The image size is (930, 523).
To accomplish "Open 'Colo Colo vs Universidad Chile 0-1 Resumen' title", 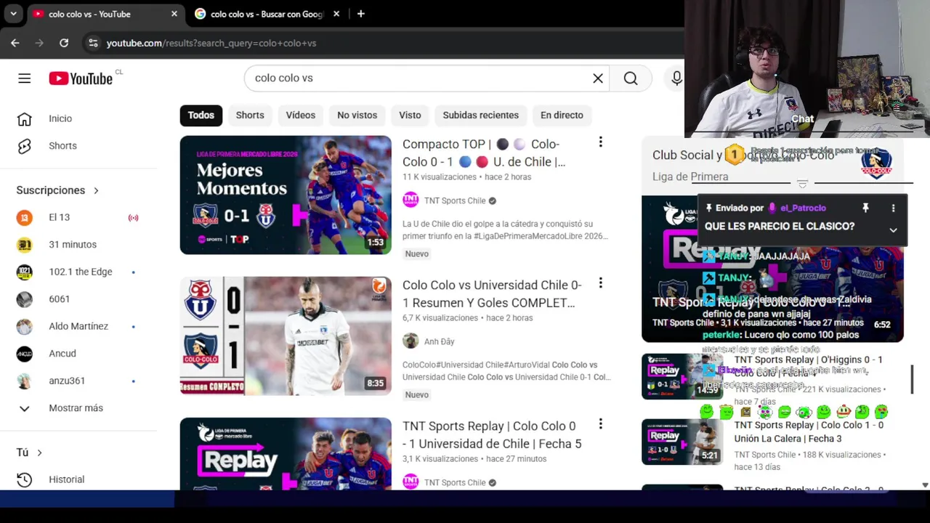I will pos(492,294).
